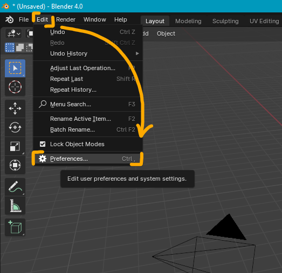Screen dimensions: 282x273
Task: Open the Window menu
Action: 95,19
